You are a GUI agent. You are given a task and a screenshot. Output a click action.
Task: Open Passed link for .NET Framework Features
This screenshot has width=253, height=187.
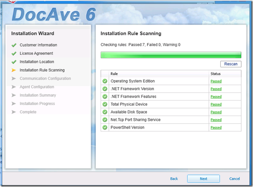point(216,97)
